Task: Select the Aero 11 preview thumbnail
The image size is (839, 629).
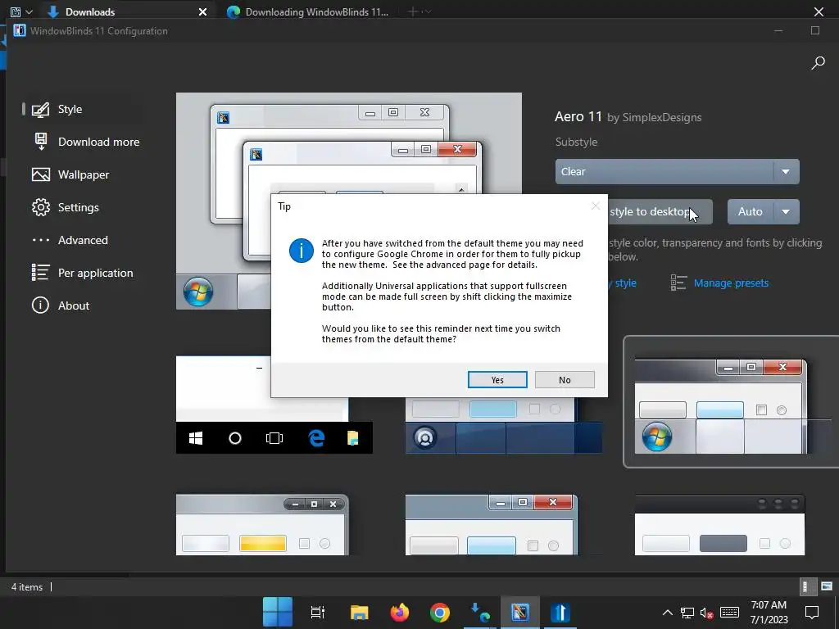Action: point(349,201)
